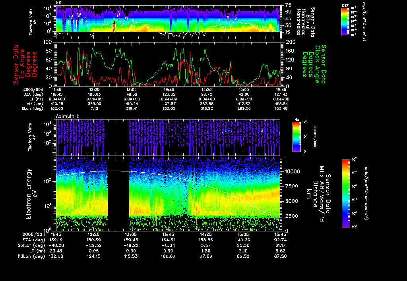Select PdLon value 132.08

coord(56,256)
